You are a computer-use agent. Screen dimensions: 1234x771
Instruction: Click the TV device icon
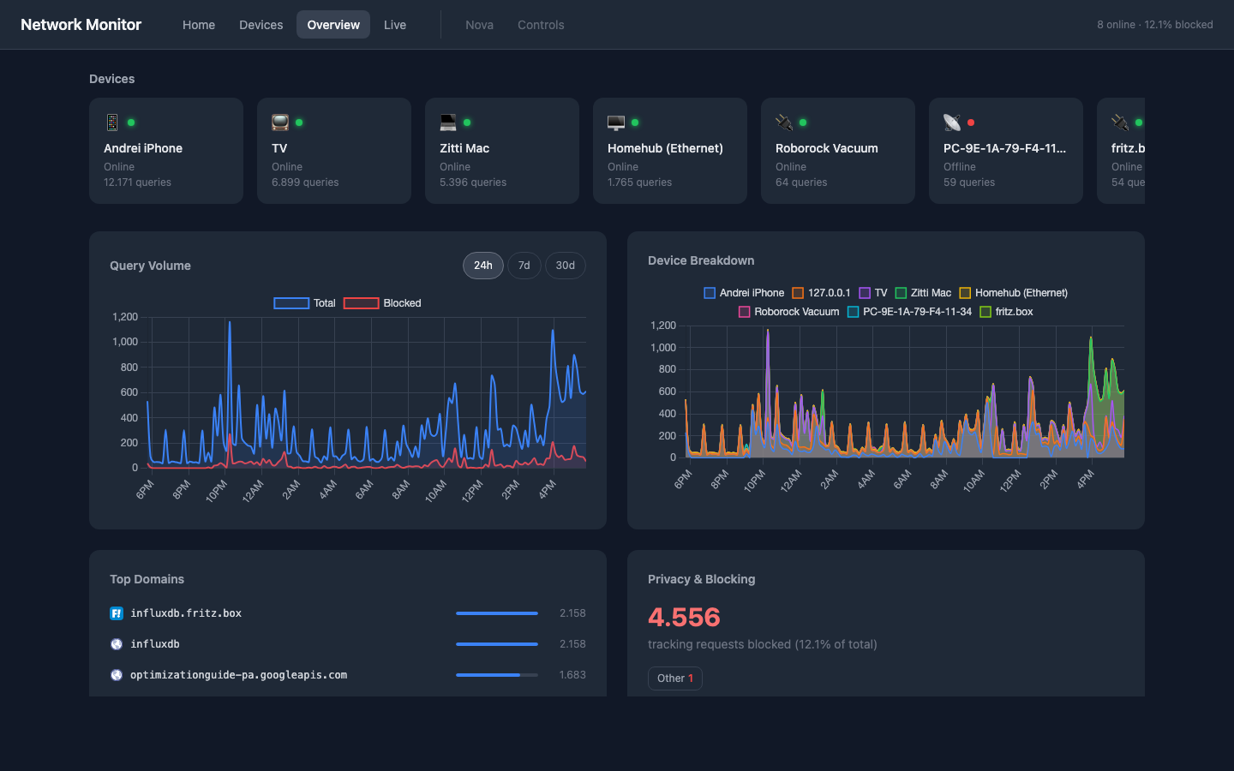[x=279, y=123]
